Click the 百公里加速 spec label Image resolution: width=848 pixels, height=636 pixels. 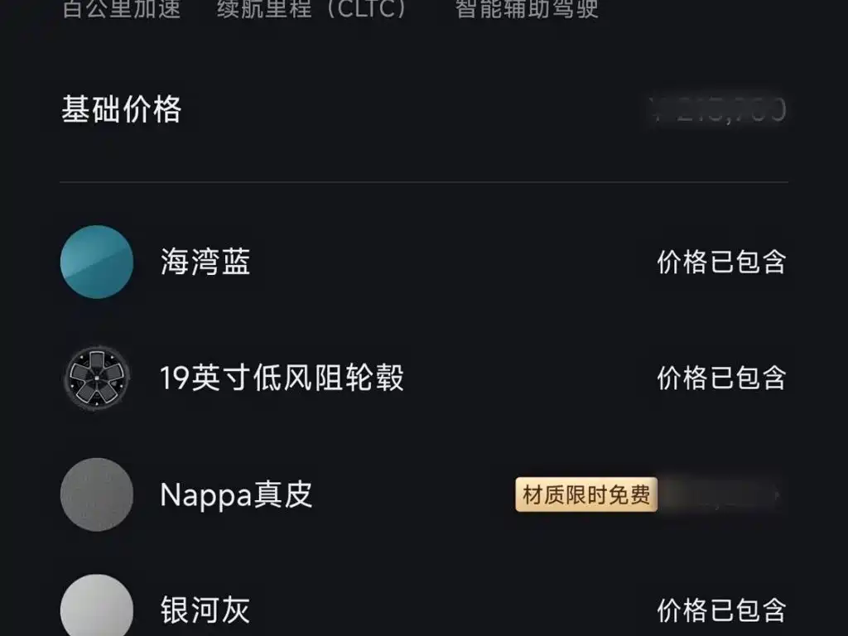tap(121, 9)
